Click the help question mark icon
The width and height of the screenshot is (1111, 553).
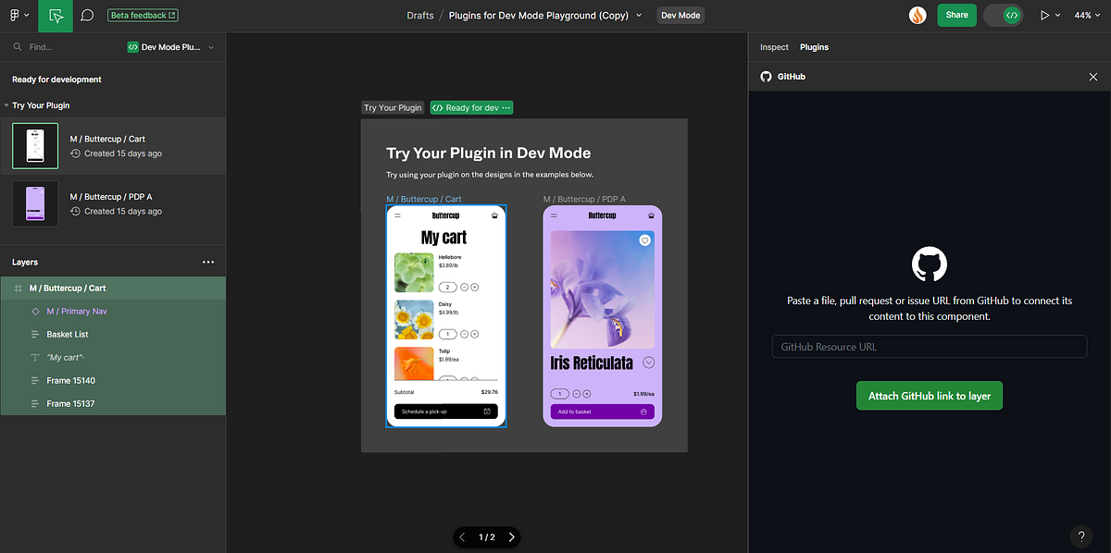pos(1080,535)
